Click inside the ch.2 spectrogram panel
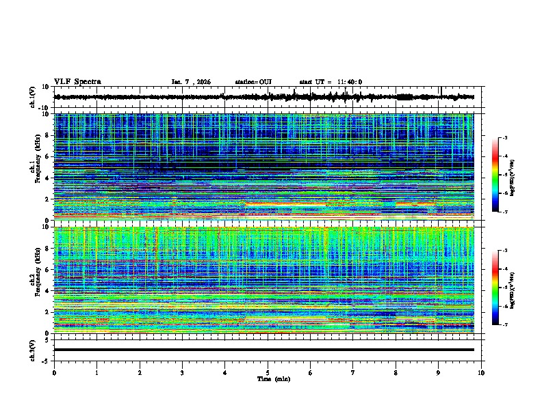 click(x=264, y=280)
